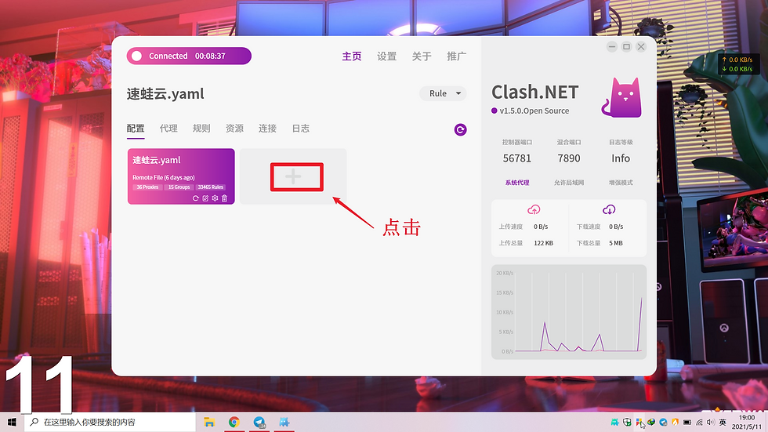Click the Remote File (6 days ago) text
The image size is (768, 432).
click(164, 177)
